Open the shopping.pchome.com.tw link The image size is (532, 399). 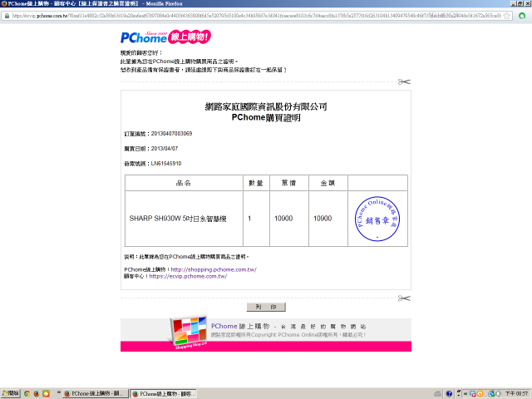click(214, 269)
